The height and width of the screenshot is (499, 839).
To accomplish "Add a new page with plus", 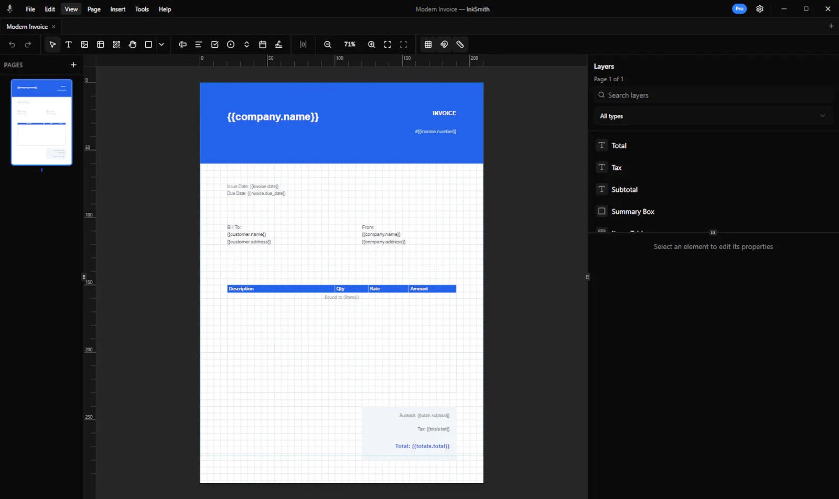I will (x=73, y=65).
